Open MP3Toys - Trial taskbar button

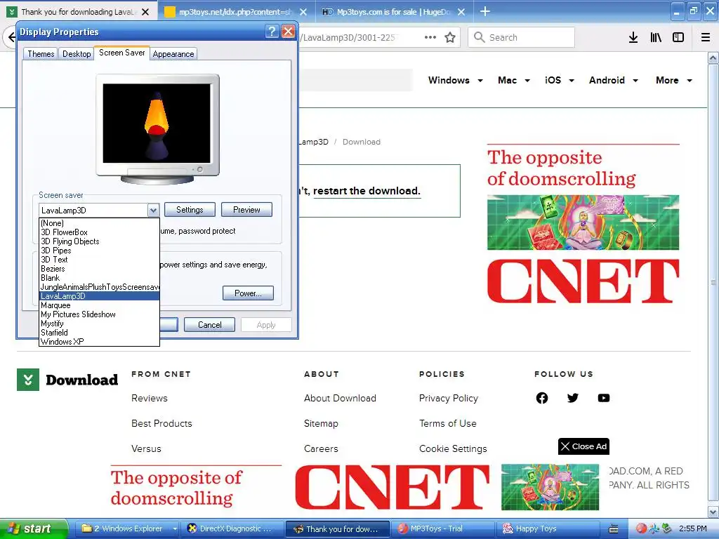[x=444, y=529]
